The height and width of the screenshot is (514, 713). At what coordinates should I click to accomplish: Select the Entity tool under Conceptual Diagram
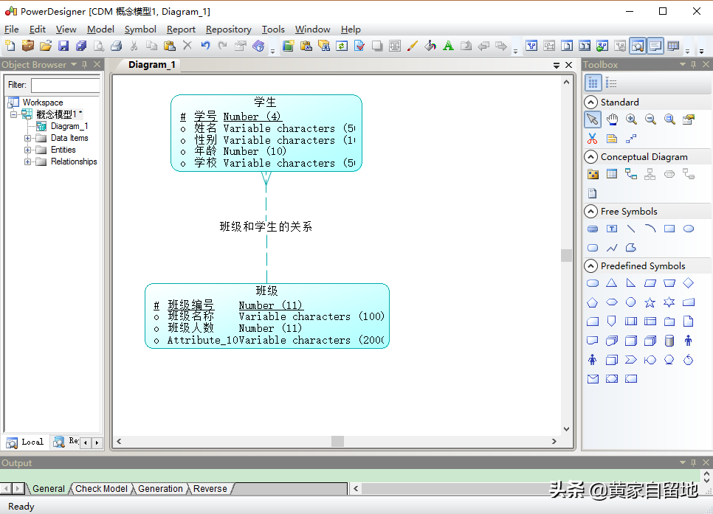click(611, 175)
